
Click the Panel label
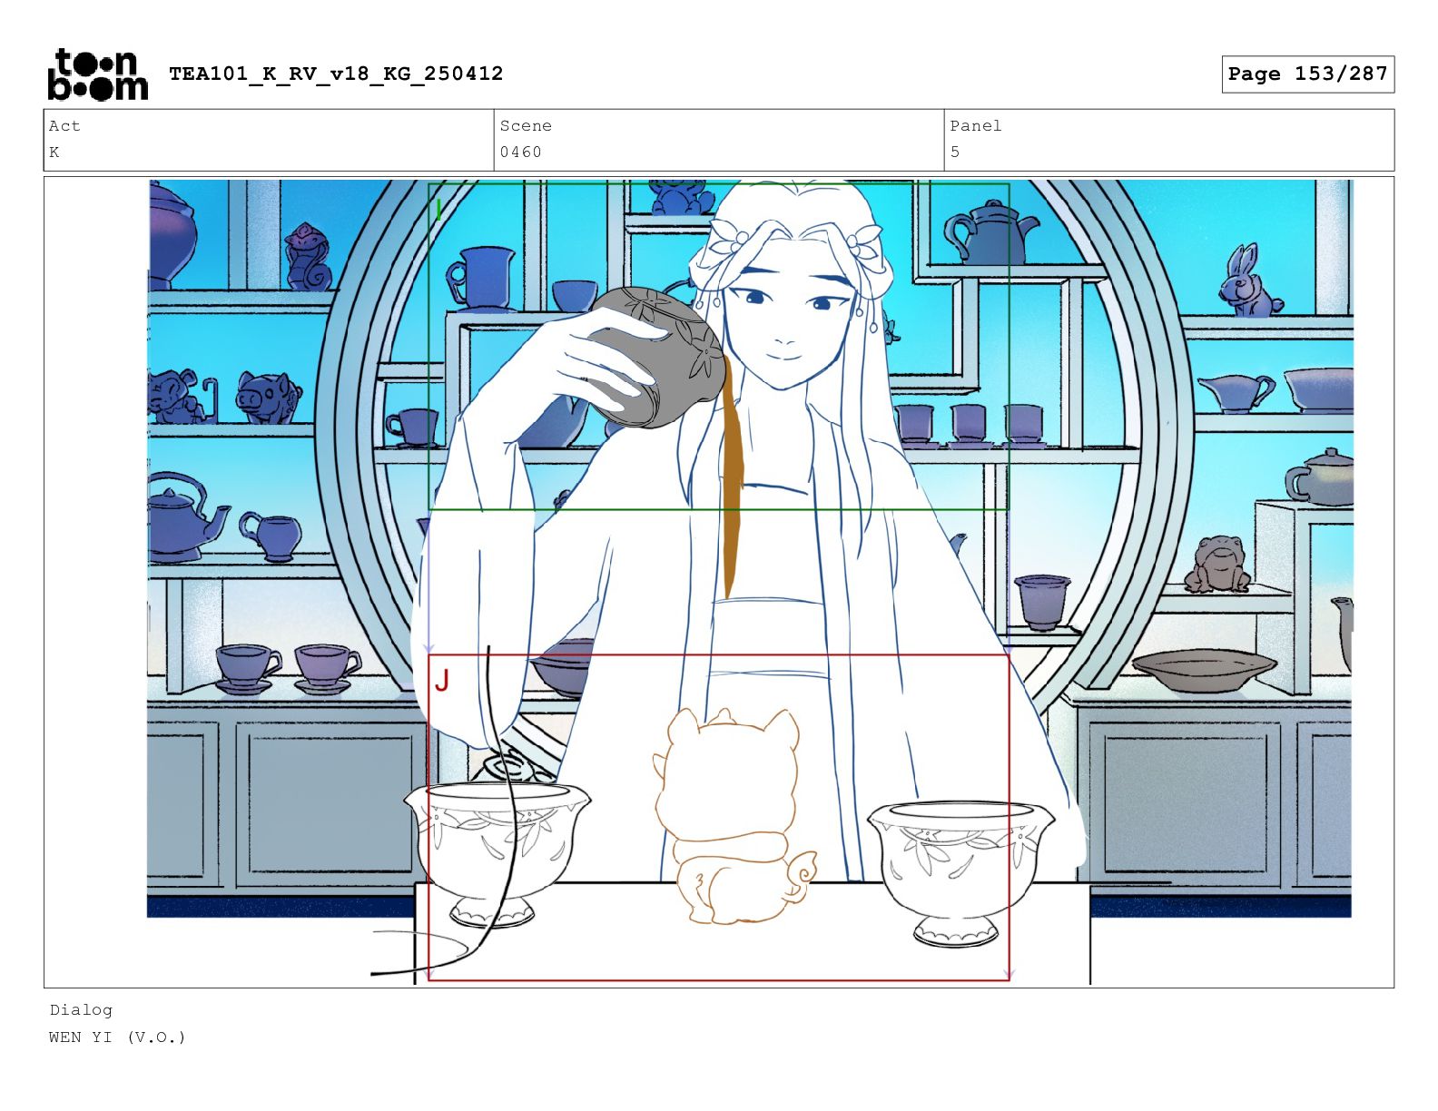click(976, 126)
